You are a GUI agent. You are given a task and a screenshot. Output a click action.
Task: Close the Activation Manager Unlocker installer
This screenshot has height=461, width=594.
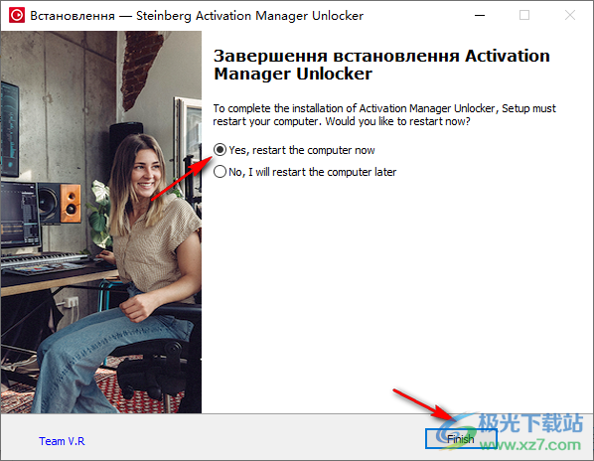(570, 15)
